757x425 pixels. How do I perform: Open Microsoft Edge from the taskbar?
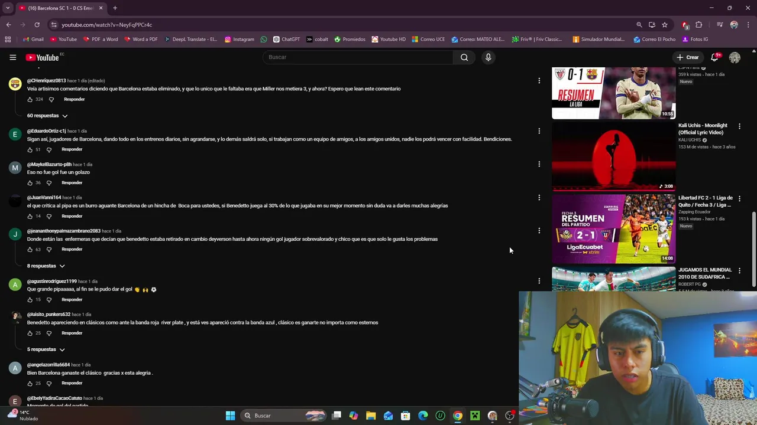pos(423,416)
